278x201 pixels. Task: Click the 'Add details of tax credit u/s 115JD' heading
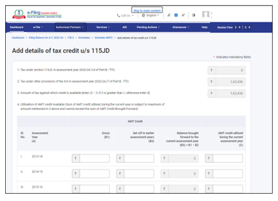coord(61,51)
